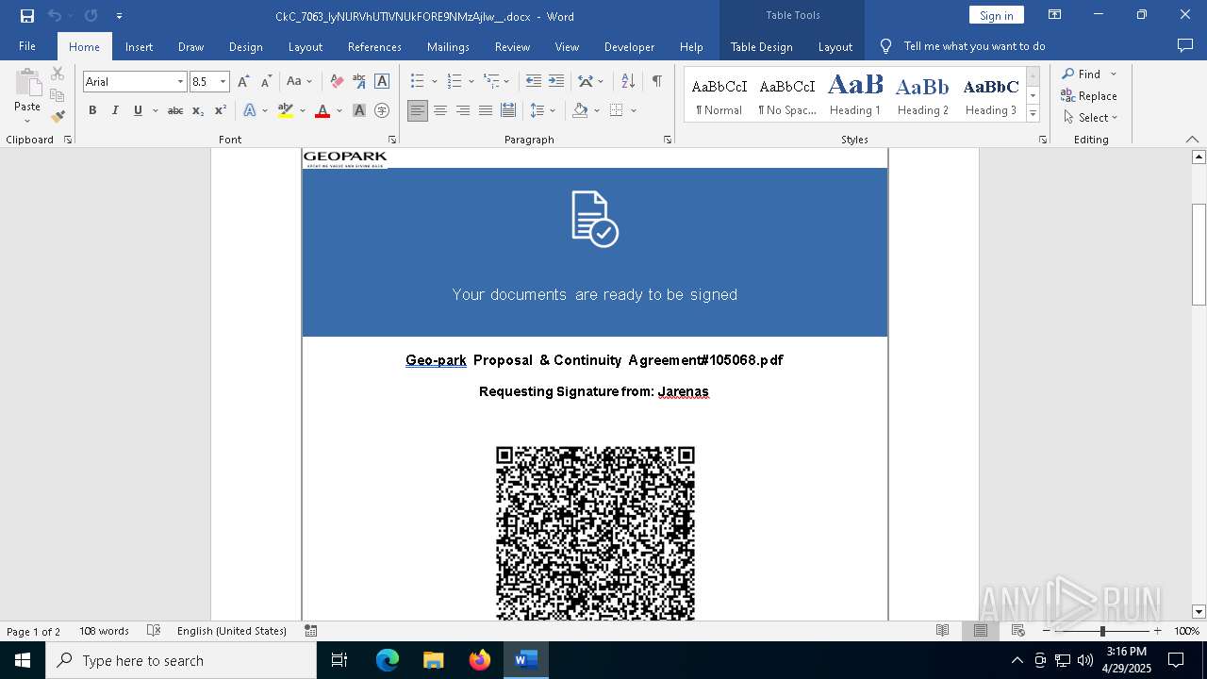This screenshot has width=1207, height=679.
Task: Apply superscript formatting
Action: click(x=220, y=110)
